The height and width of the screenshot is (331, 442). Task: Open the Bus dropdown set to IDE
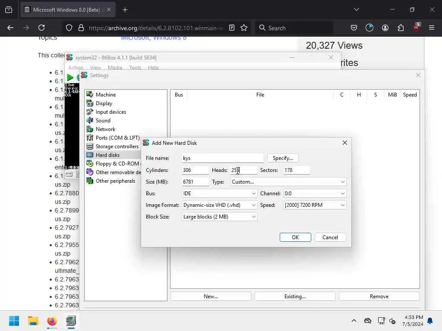point(219,194)
